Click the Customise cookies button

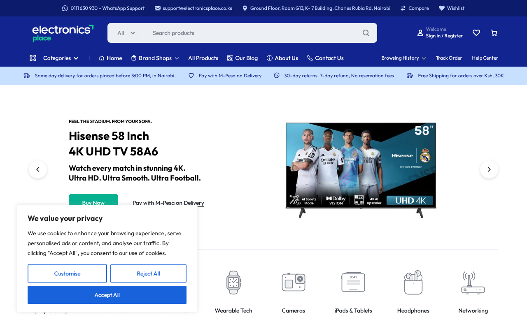tap(67, 273)
